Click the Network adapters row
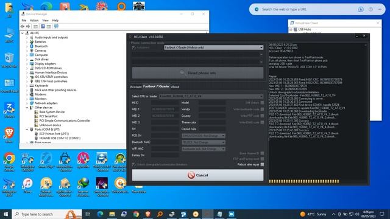The height and width of the screenshot is (219, 390). [x=46, y=103]
